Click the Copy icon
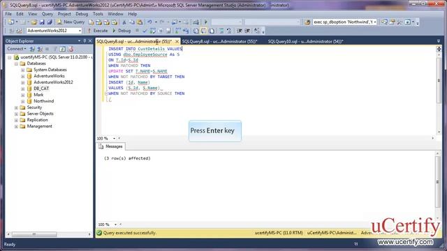 coord(132,22)
